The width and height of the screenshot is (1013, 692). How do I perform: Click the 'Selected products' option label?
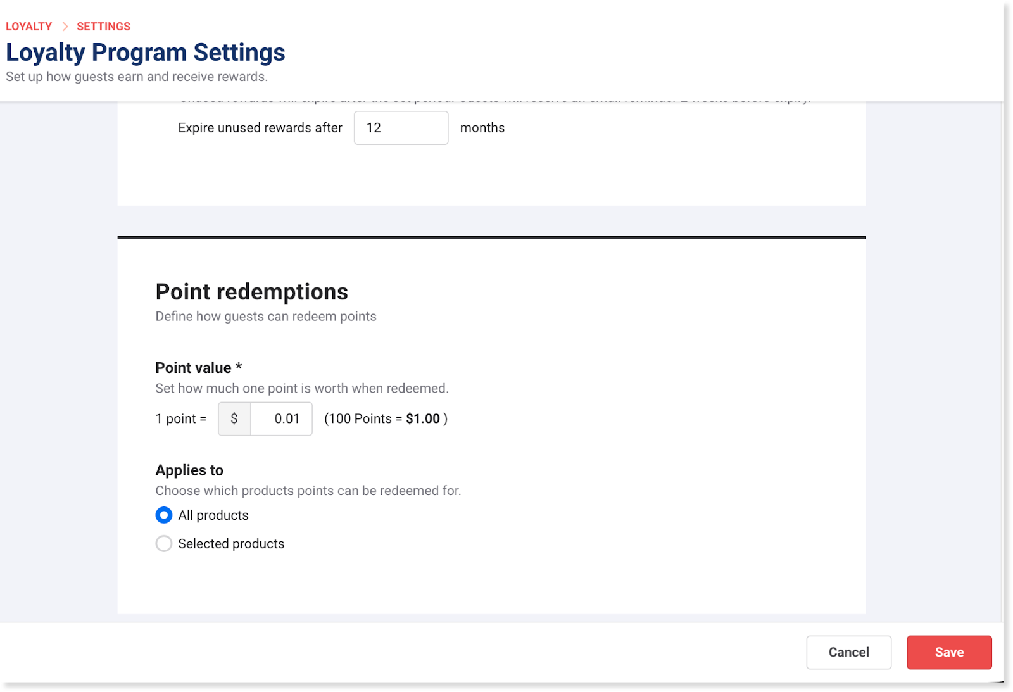231,544
